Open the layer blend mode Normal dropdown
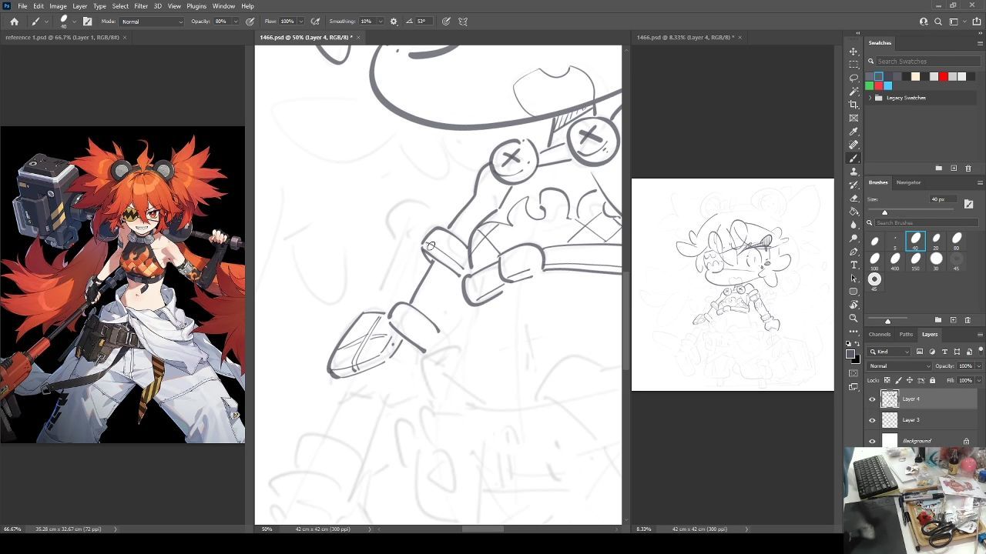This screenshot has height=554, width=986. click(900, 366)
